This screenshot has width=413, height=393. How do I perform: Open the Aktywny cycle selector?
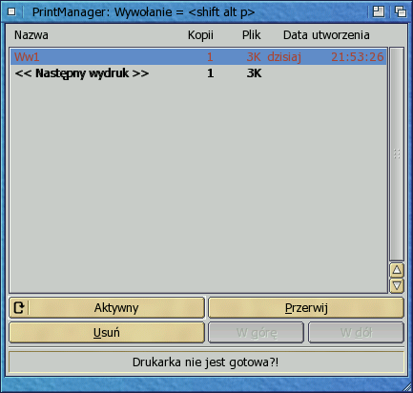tap(107, 308)
